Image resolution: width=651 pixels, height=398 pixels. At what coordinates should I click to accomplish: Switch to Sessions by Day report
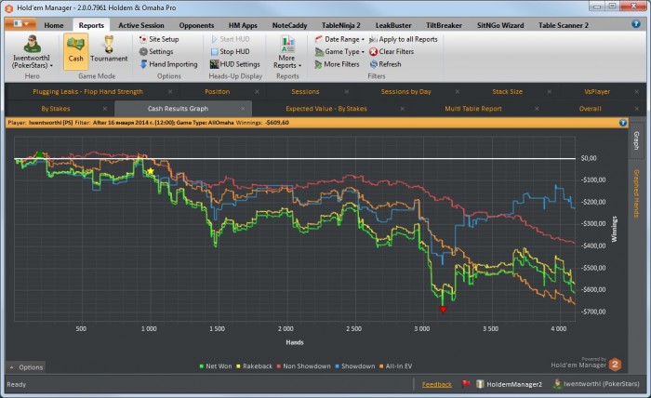(406, 92)
